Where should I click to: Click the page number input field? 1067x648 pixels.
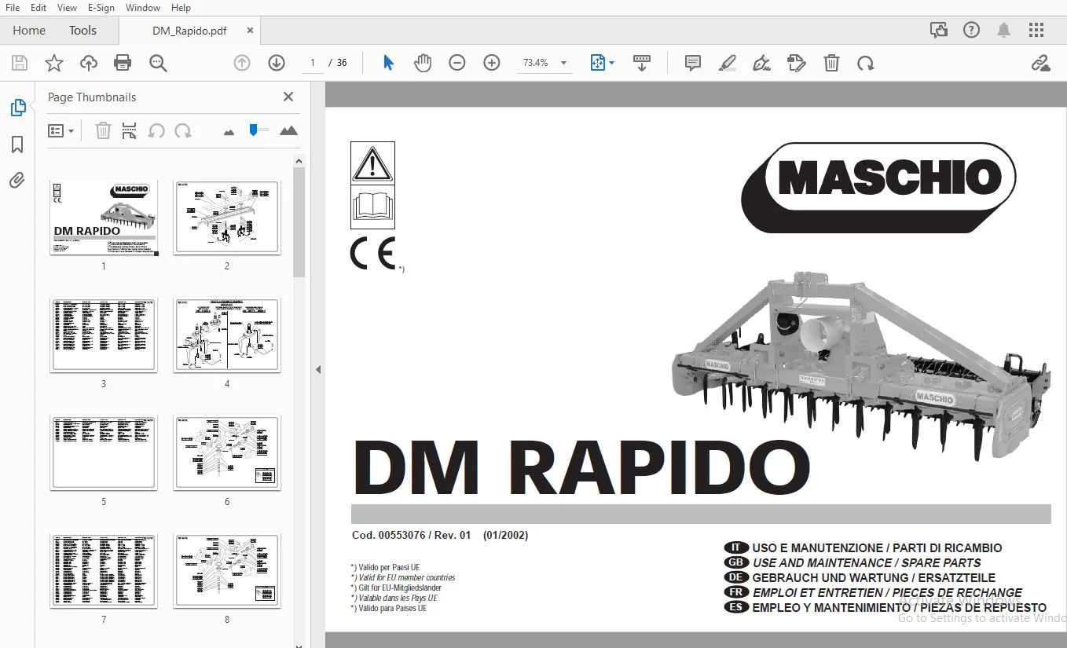[x=312, y=63]
